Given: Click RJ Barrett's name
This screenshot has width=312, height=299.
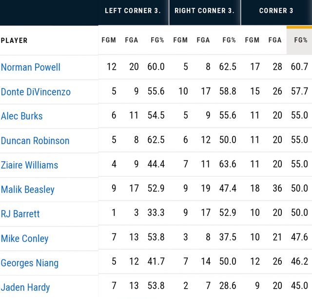Looking at the screenshot, I should [x=20, y=214].
